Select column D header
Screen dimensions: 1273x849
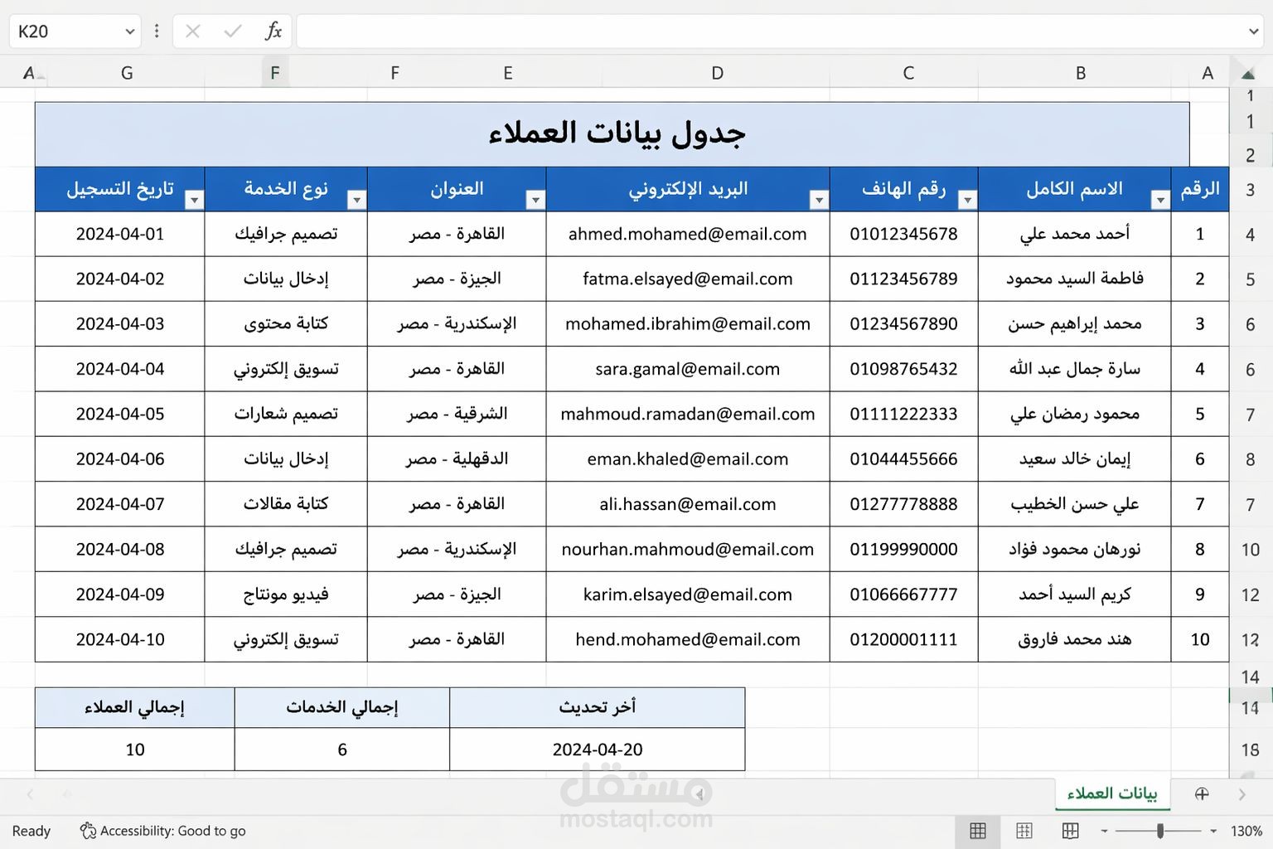717,73
